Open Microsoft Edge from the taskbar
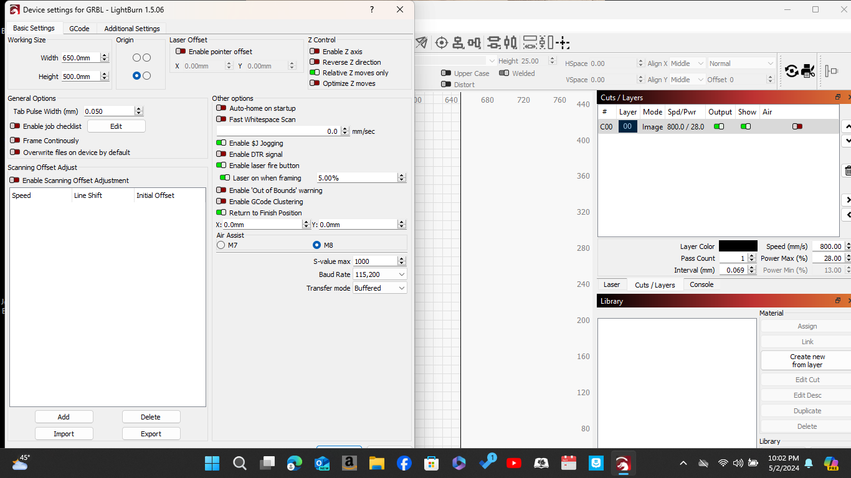 (x=294, y=463)
